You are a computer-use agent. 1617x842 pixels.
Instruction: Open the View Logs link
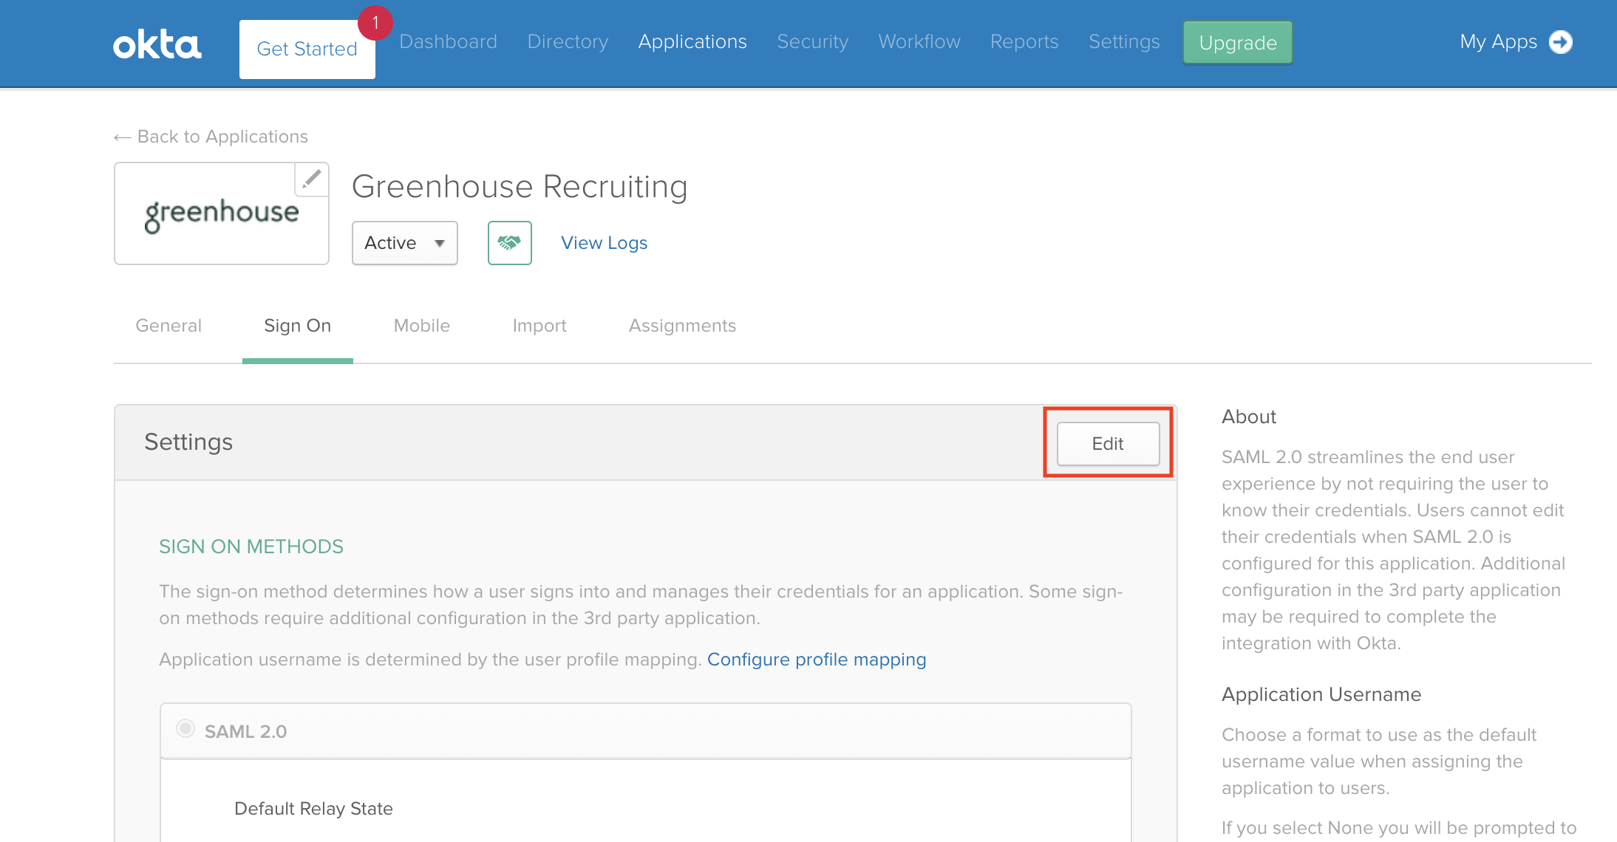tap(604, 243)
